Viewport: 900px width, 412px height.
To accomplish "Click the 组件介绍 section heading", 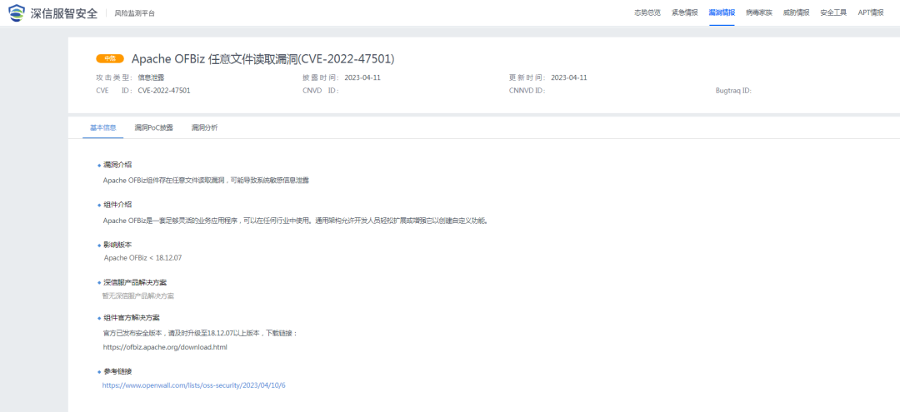I will click(117, 205).
